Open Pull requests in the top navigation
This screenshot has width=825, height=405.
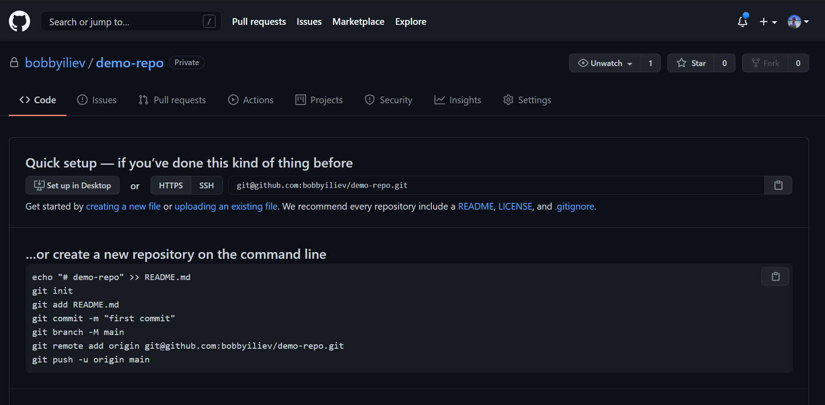(259, 22)
